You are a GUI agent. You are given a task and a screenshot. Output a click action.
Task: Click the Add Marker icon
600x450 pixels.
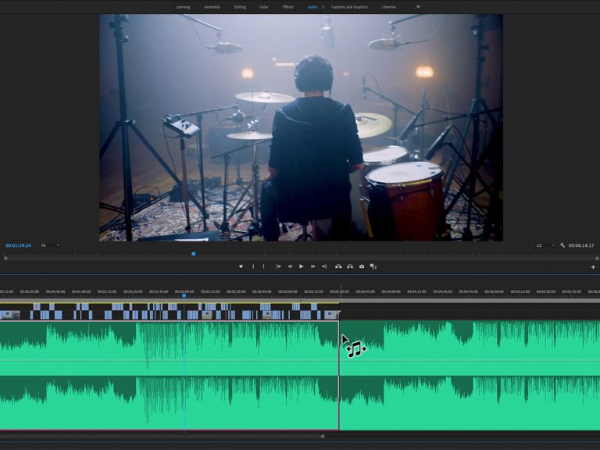tap(241, 266)
